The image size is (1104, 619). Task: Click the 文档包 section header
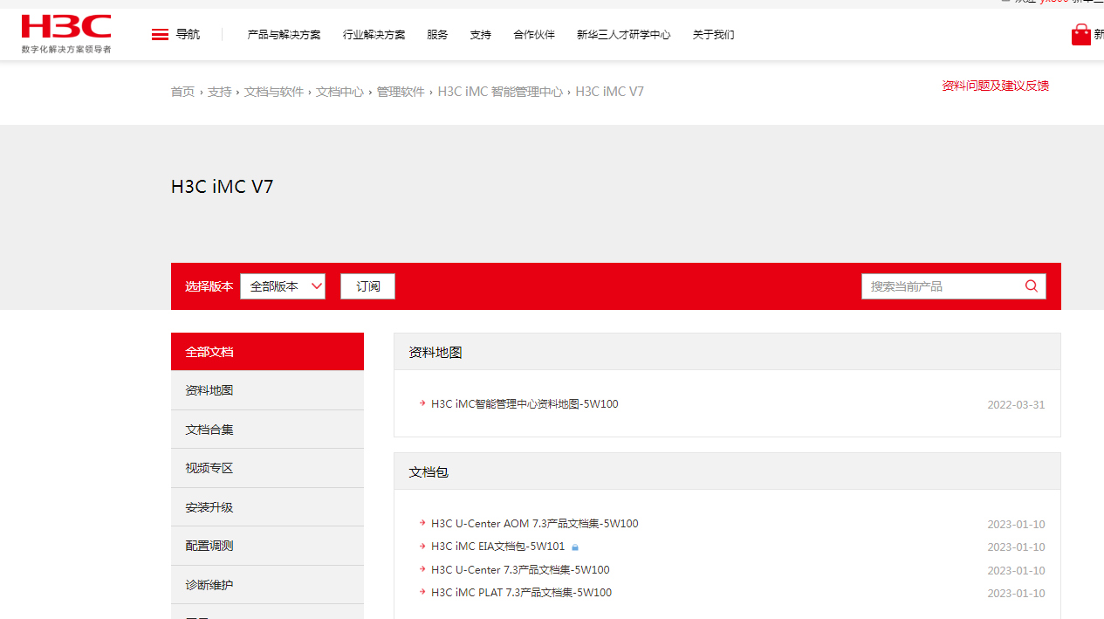pyautogui.click(x=727, y=471)
